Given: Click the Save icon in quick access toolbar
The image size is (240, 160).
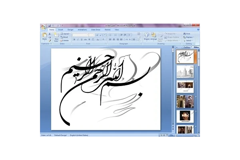Looking at the screenshot, I should click(50, 26).
